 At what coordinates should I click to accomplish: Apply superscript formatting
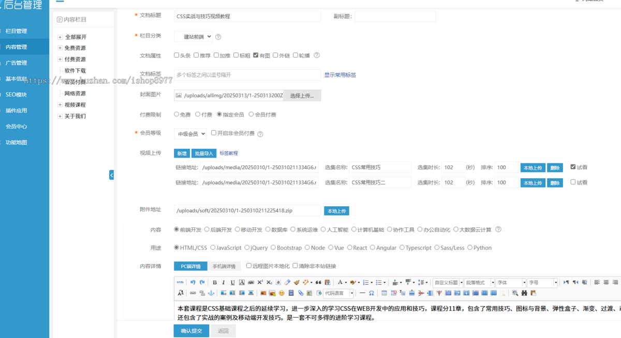[260, 282]
